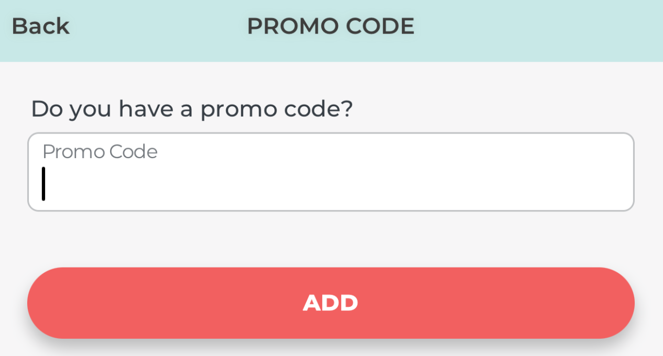Tap the text cursor in the entry box

coord(44,184)
